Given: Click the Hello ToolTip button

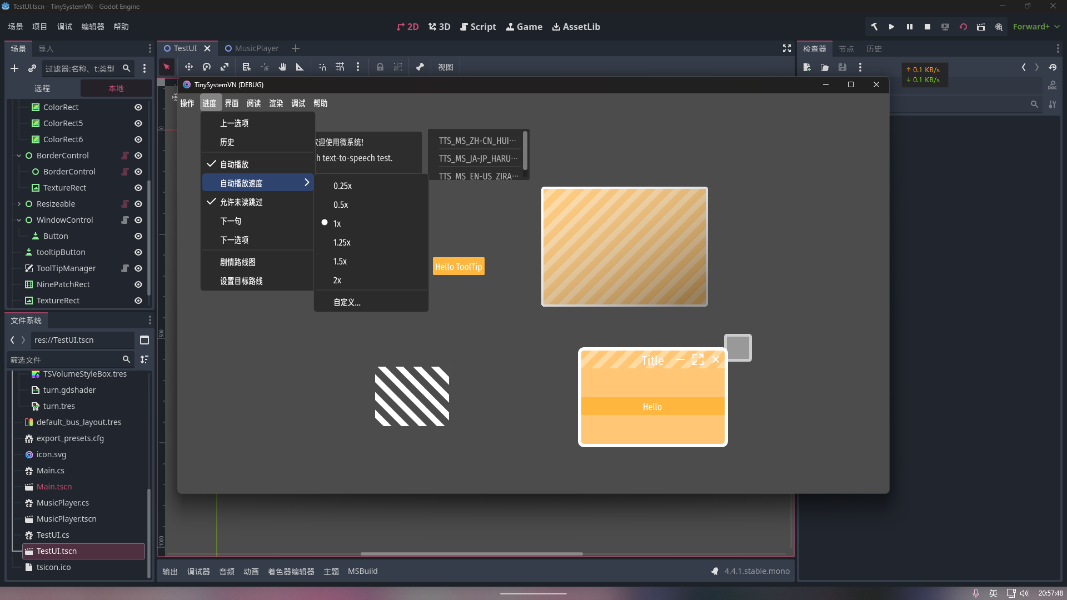Looking at the screenshot, I should [458, 267].
